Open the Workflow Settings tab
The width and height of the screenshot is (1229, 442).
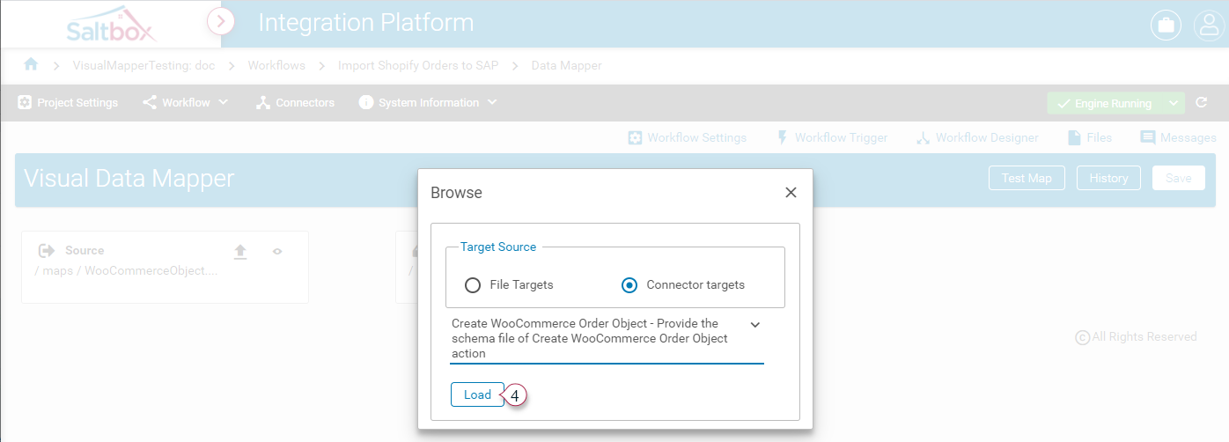click(688, 137)
